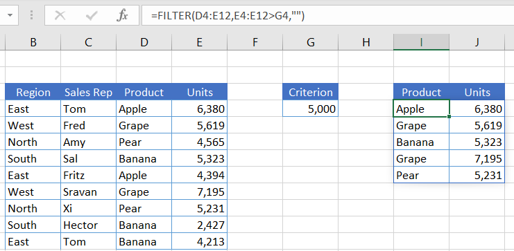Select column F header

(x=255, y=42)
